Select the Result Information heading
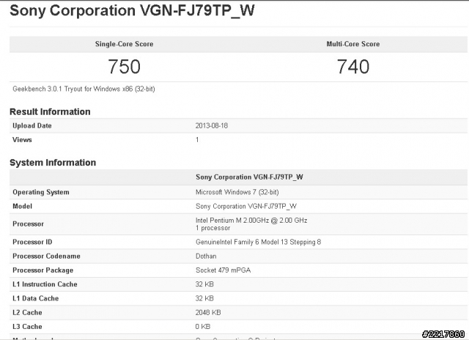The width and height of the screenshot is (469, 340). tap(50, 111)
